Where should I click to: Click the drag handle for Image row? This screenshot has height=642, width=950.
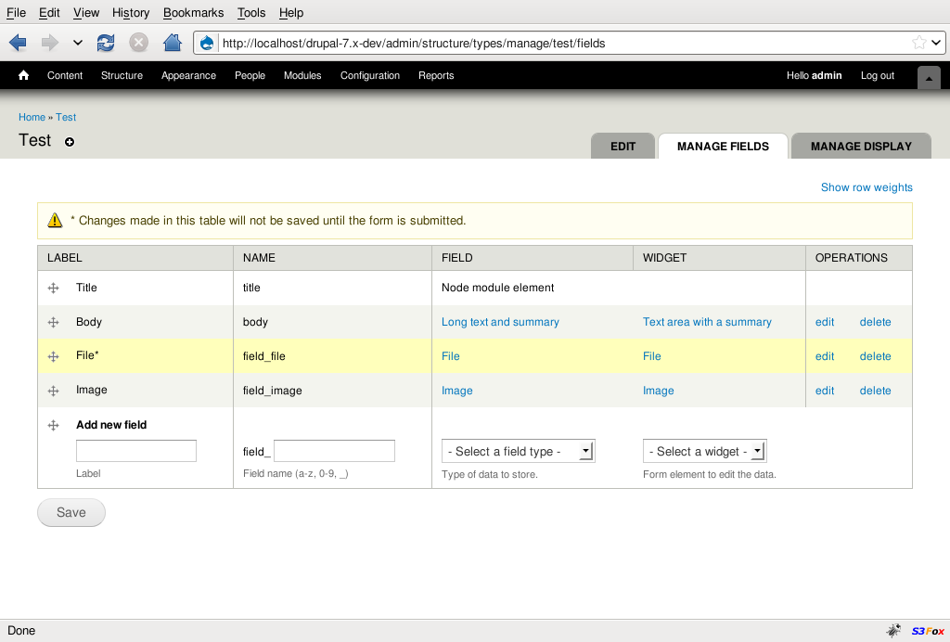coord(53,392)
